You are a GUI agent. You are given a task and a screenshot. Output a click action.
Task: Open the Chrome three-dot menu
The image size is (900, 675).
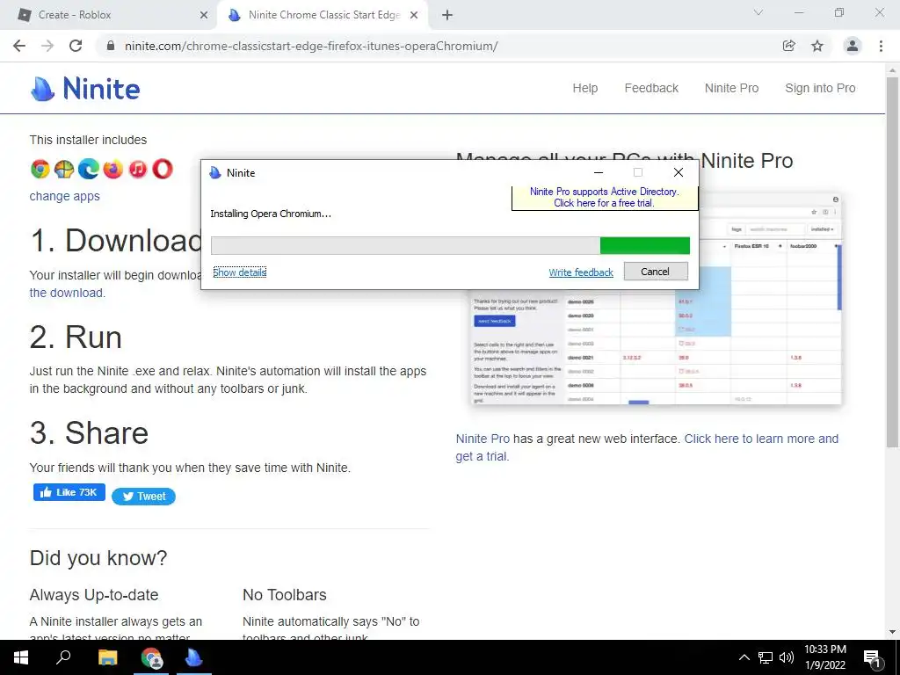pos(881,46)
